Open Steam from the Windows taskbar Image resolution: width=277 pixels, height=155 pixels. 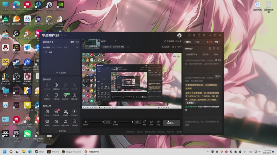tap(39, 152)
